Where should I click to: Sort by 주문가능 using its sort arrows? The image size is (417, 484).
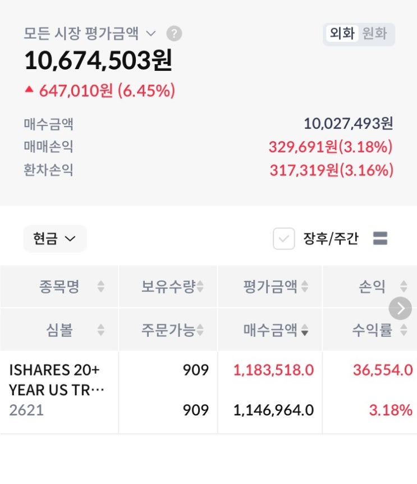(200, 330)
